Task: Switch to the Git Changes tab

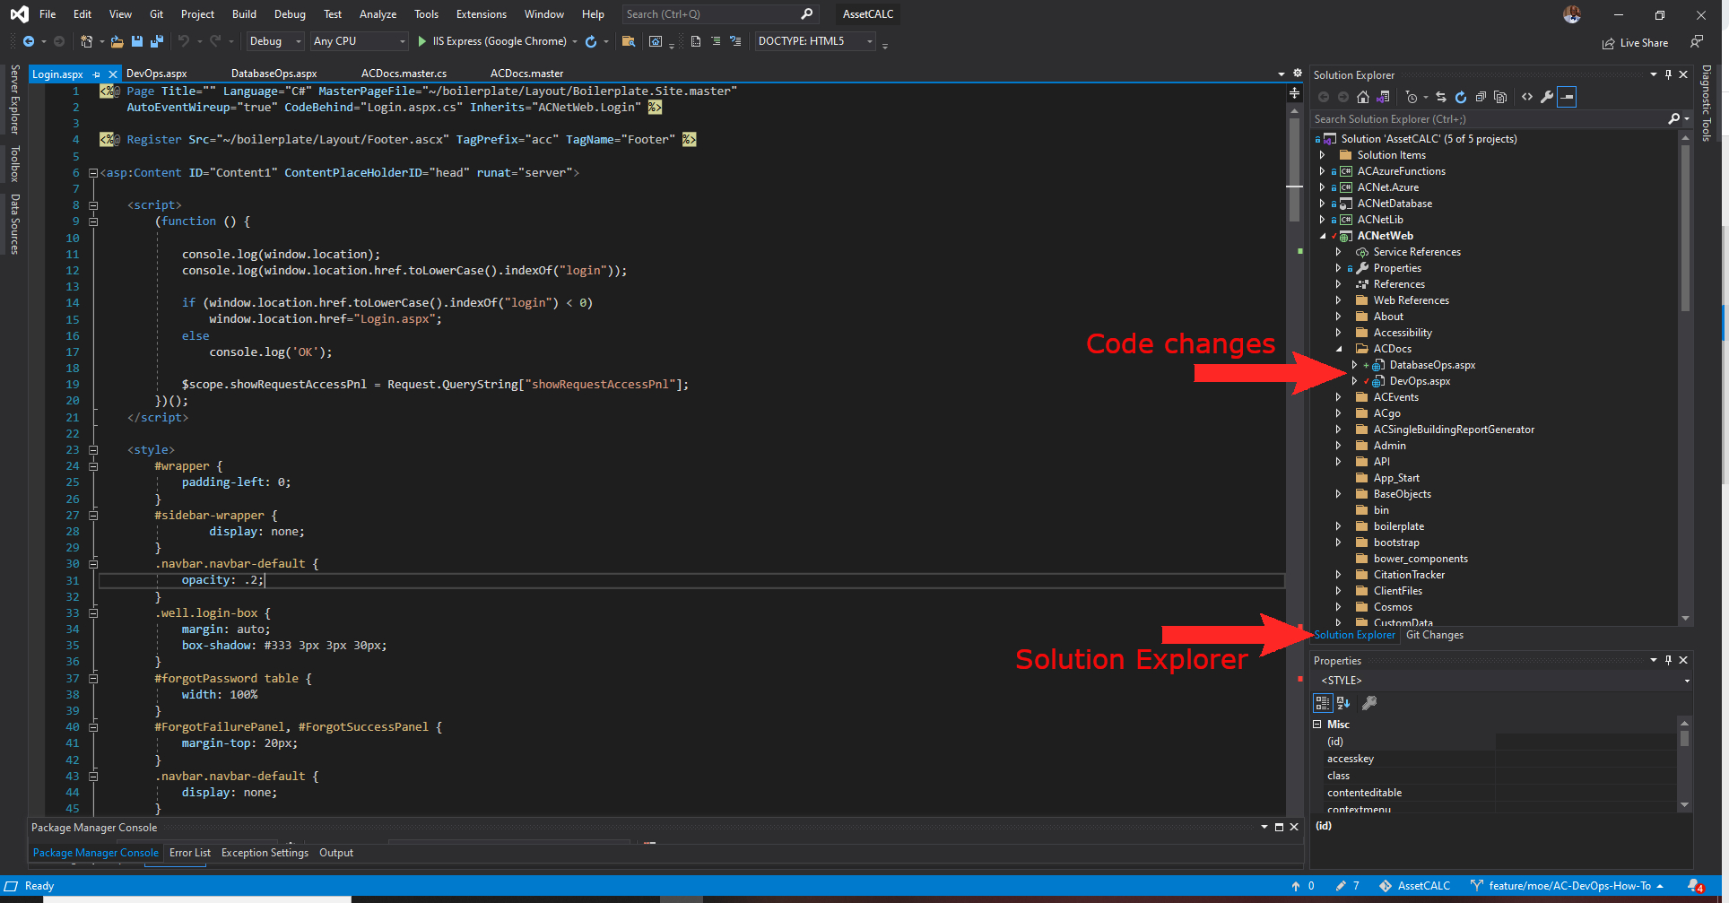Action: 1434,635
